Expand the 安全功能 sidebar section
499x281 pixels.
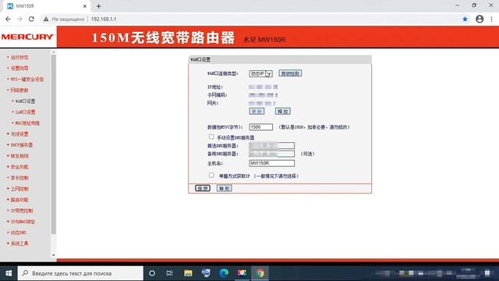[x=19, y=167]
